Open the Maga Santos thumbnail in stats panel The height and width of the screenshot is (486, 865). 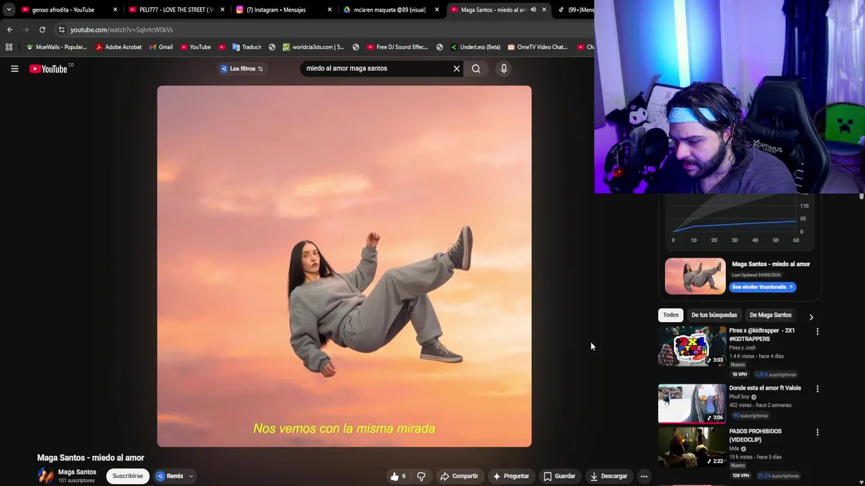coord(695,276)
